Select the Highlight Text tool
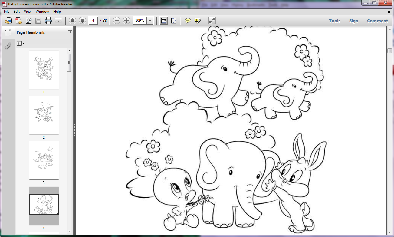Viewport: 394px width, 237px height. coord(198,21)
